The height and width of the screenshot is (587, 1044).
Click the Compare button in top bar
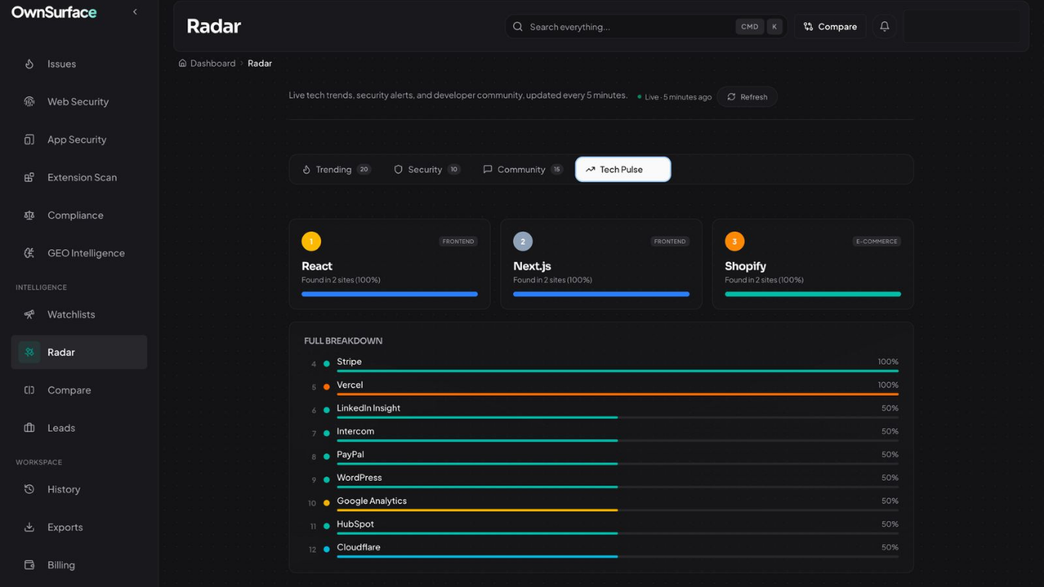pyautogui.click(x=830, y=27)
